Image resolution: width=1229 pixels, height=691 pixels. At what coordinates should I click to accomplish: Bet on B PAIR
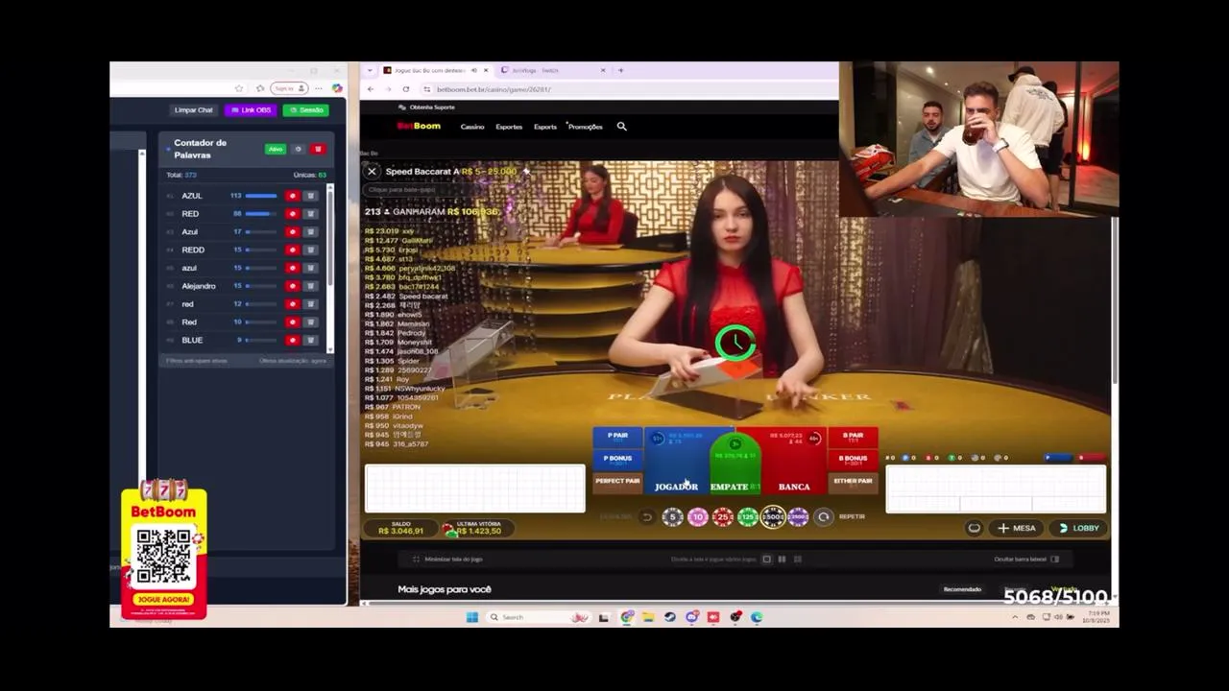coord(853,437)
